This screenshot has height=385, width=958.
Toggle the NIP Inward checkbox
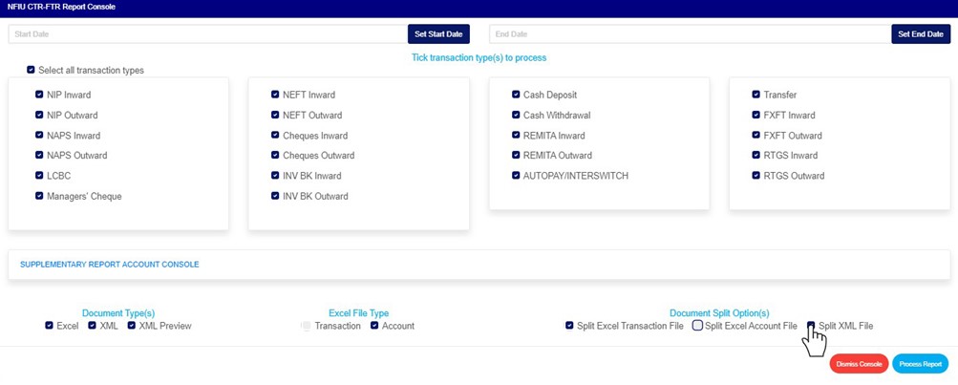[x=39, y=96]
